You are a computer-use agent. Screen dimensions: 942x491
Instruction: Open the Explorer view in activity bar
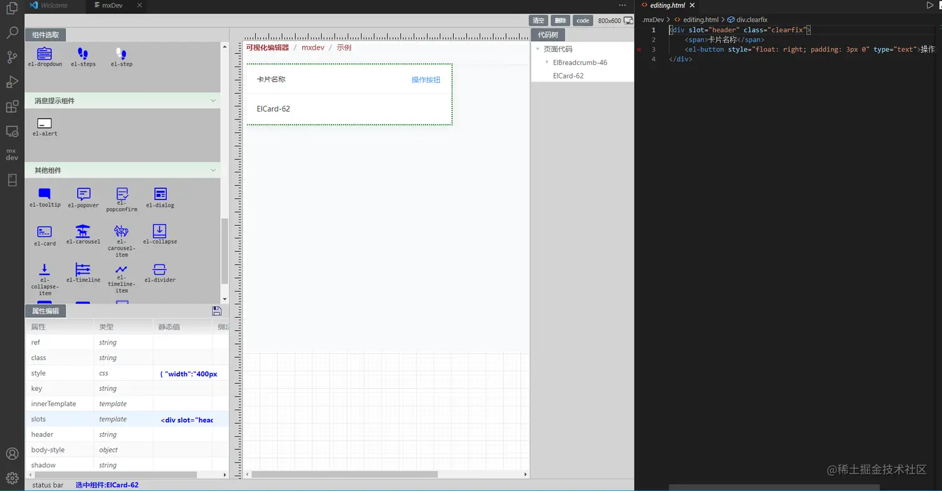pos(12,9)
